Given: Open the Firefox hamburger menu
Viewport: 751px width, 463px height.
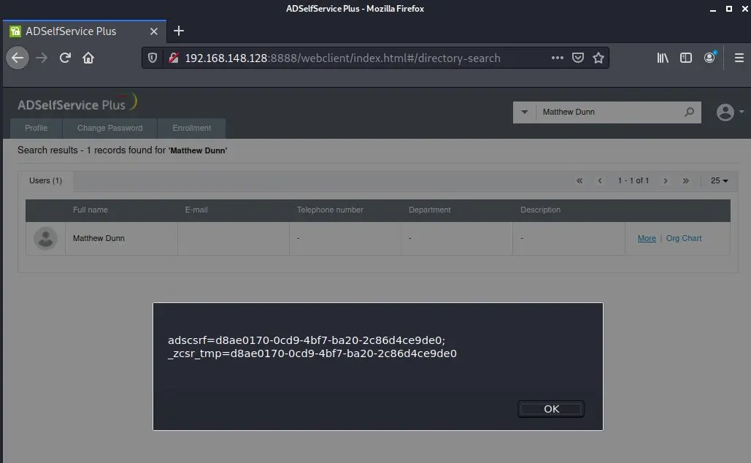Looking at the screenshot, I should [739, 58].
